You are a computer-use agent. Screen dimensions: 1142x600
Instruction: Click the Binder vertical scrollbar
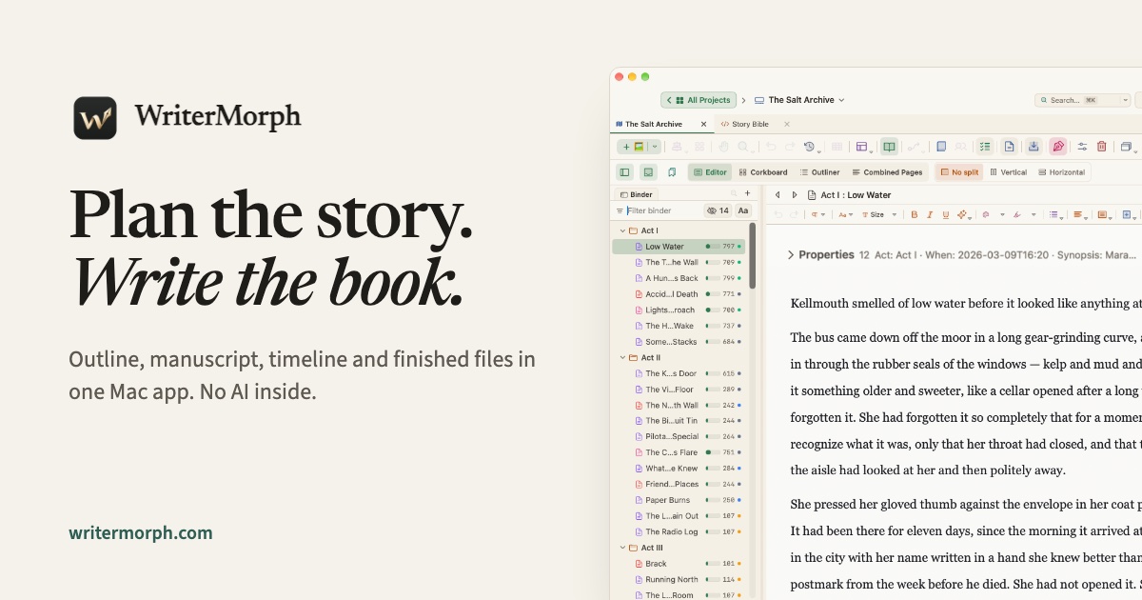[x=752, y=255]
